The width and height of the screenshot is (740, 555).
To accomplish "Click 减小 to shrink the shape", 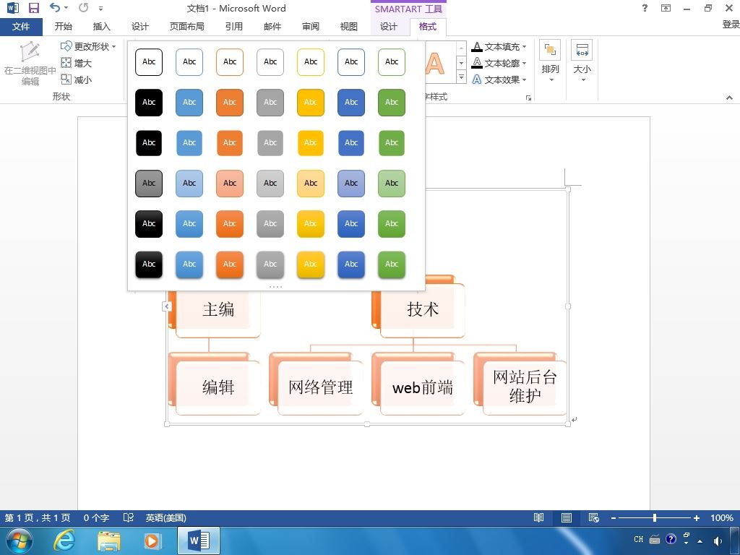I will [x=77, y=79].
